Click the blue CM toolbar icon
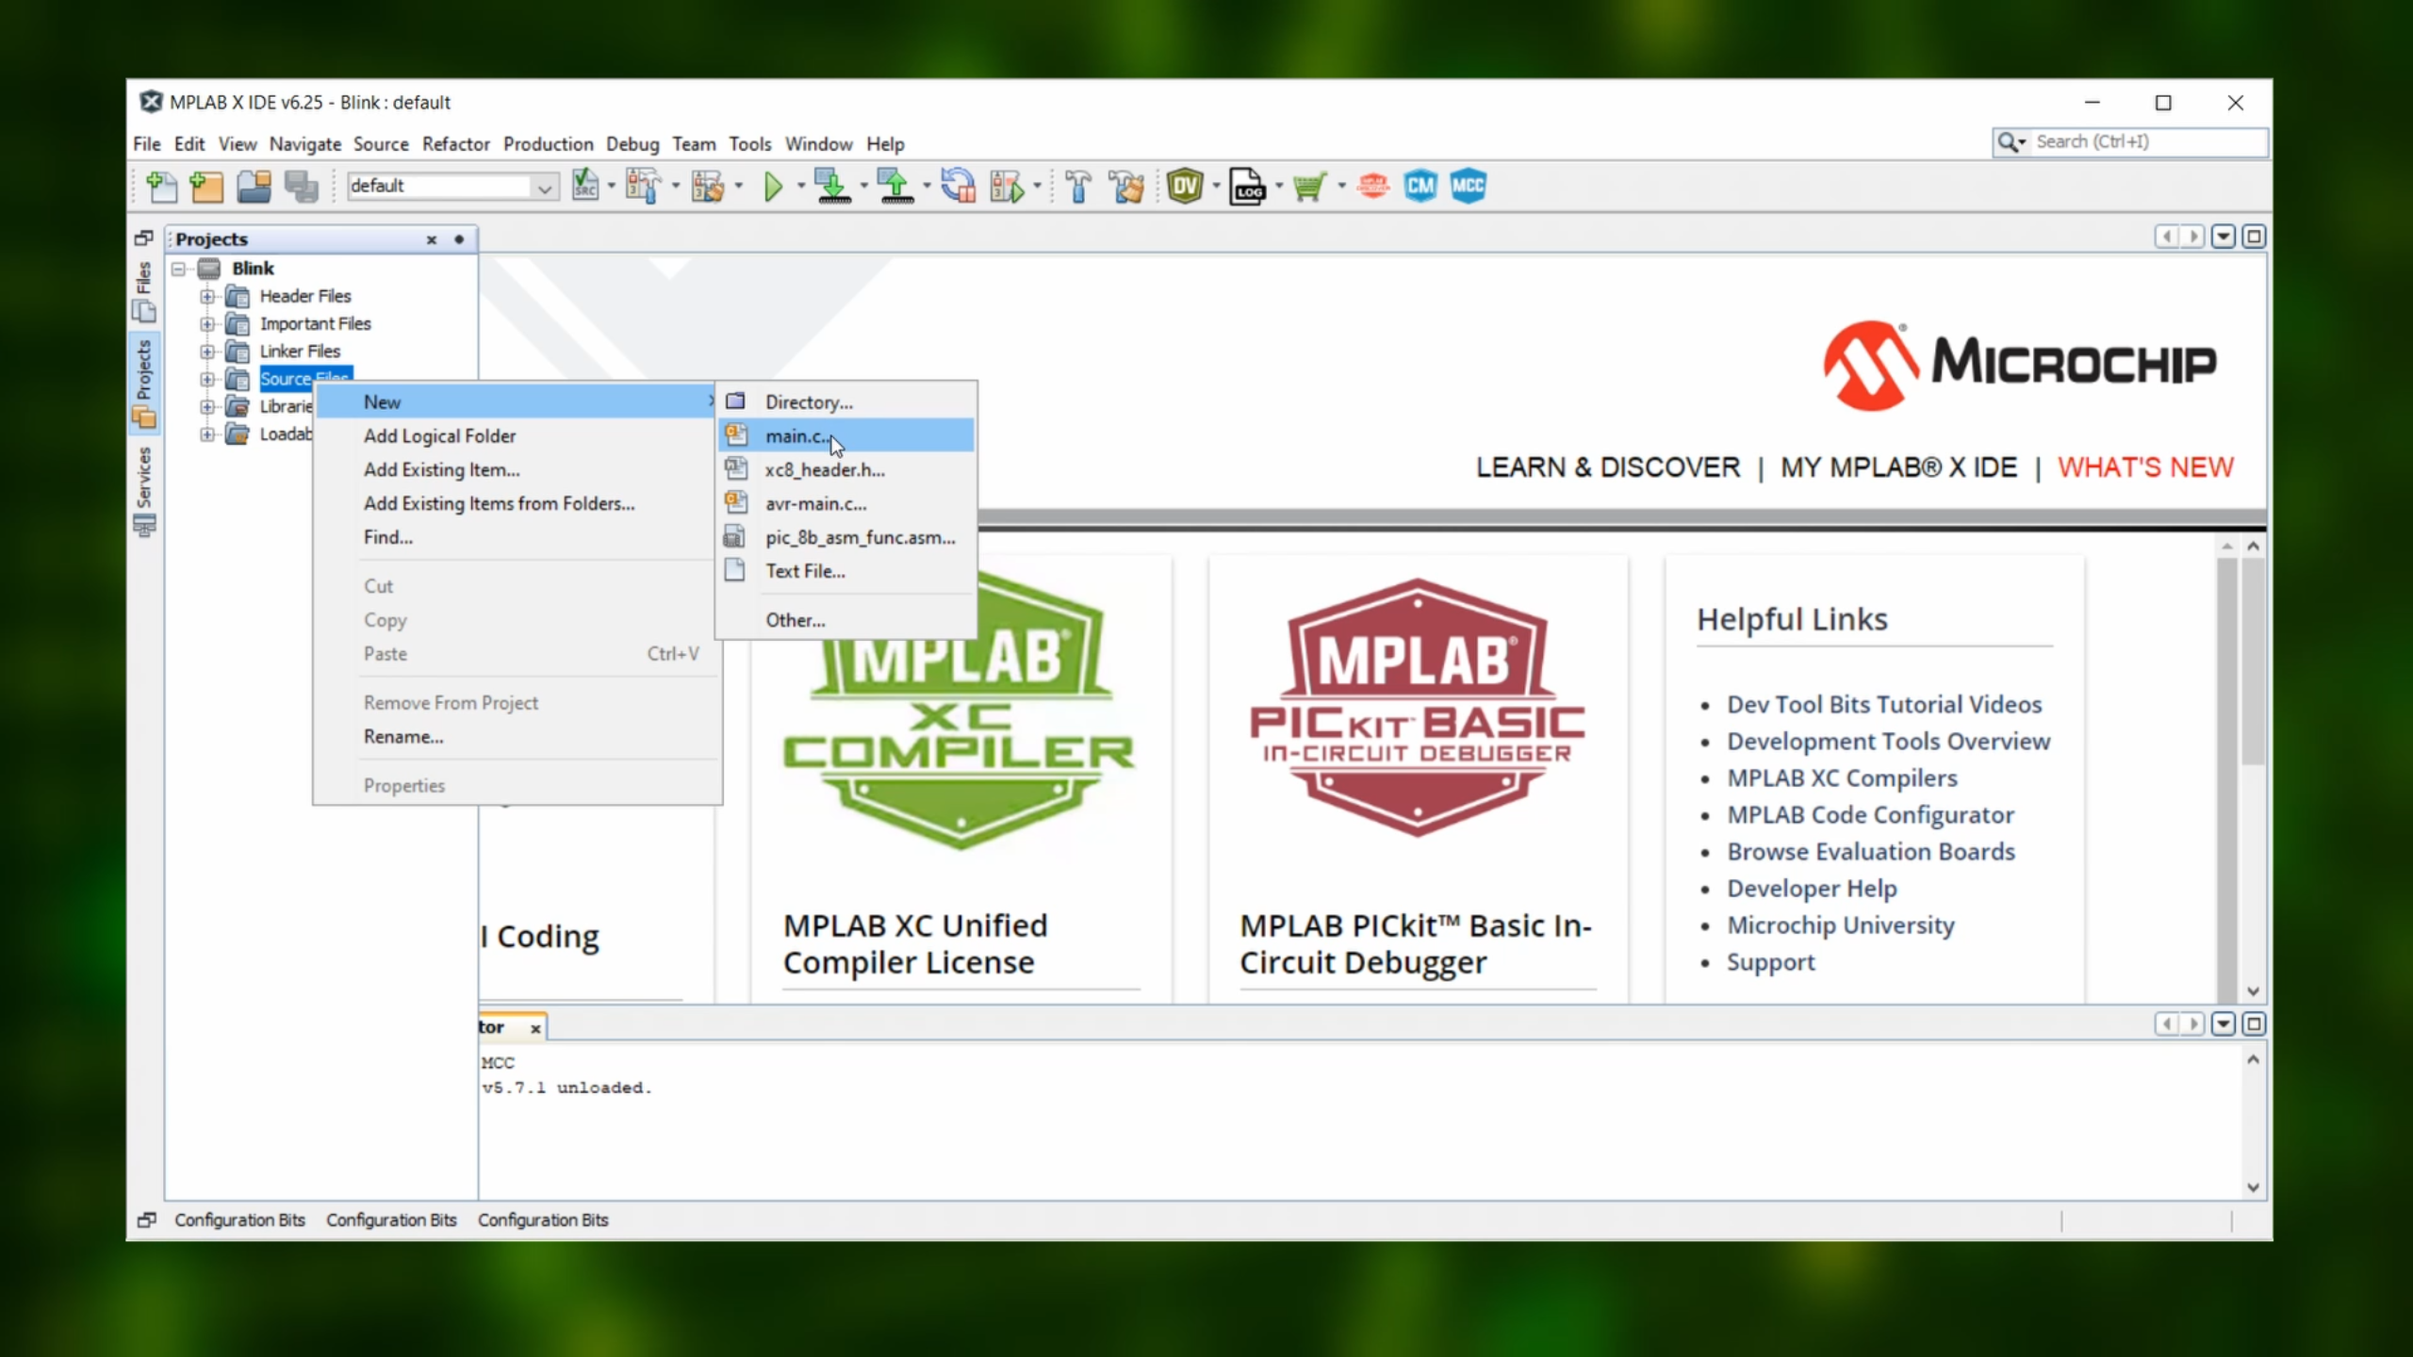Screen dimensions: 2413x1357 1420,187
